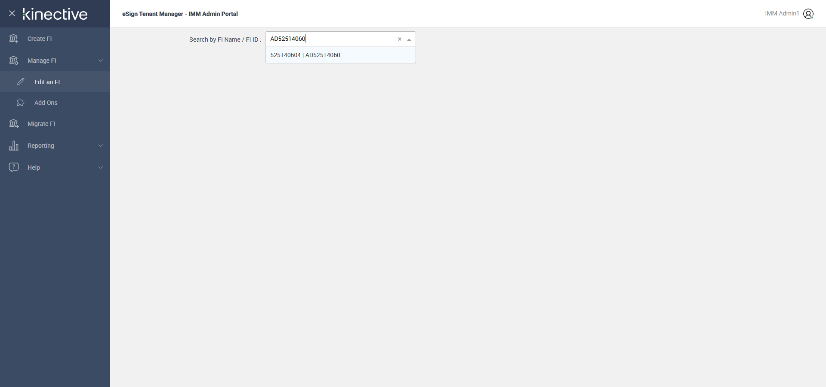The width and height of the screenshot is (826, 387).
Task: Click the Edit an FI pencil icon
Action: [21, 82]
